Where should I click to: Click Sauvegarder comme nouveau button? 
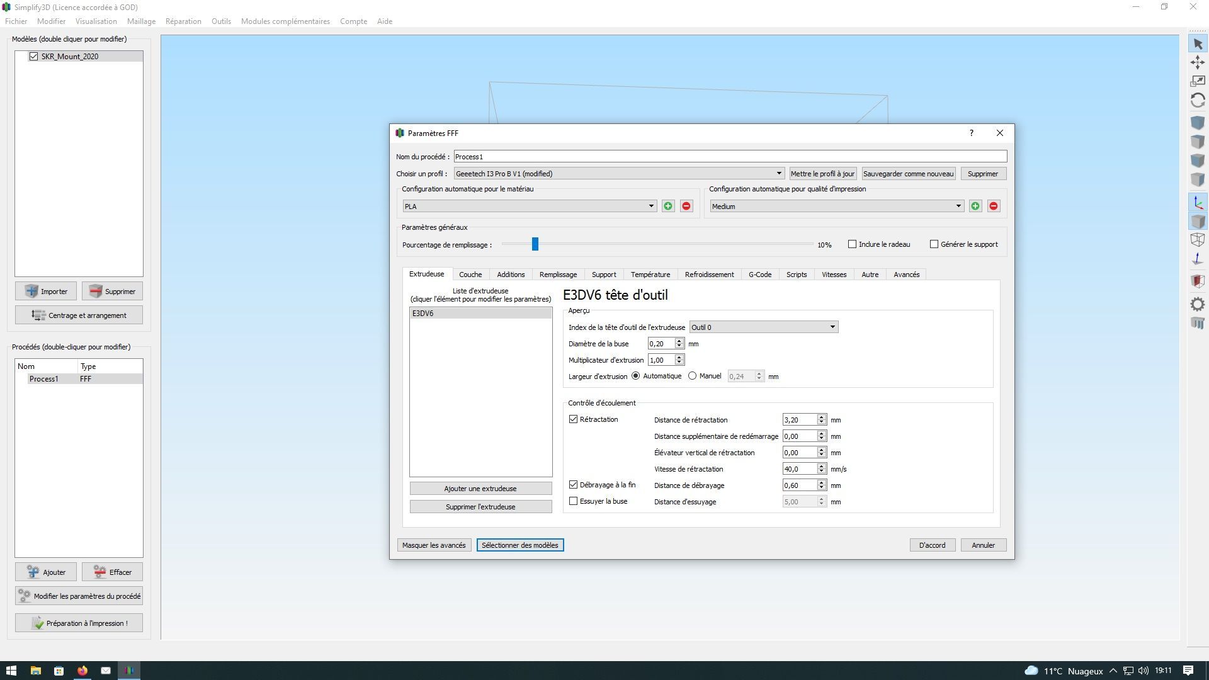[908, 174]
